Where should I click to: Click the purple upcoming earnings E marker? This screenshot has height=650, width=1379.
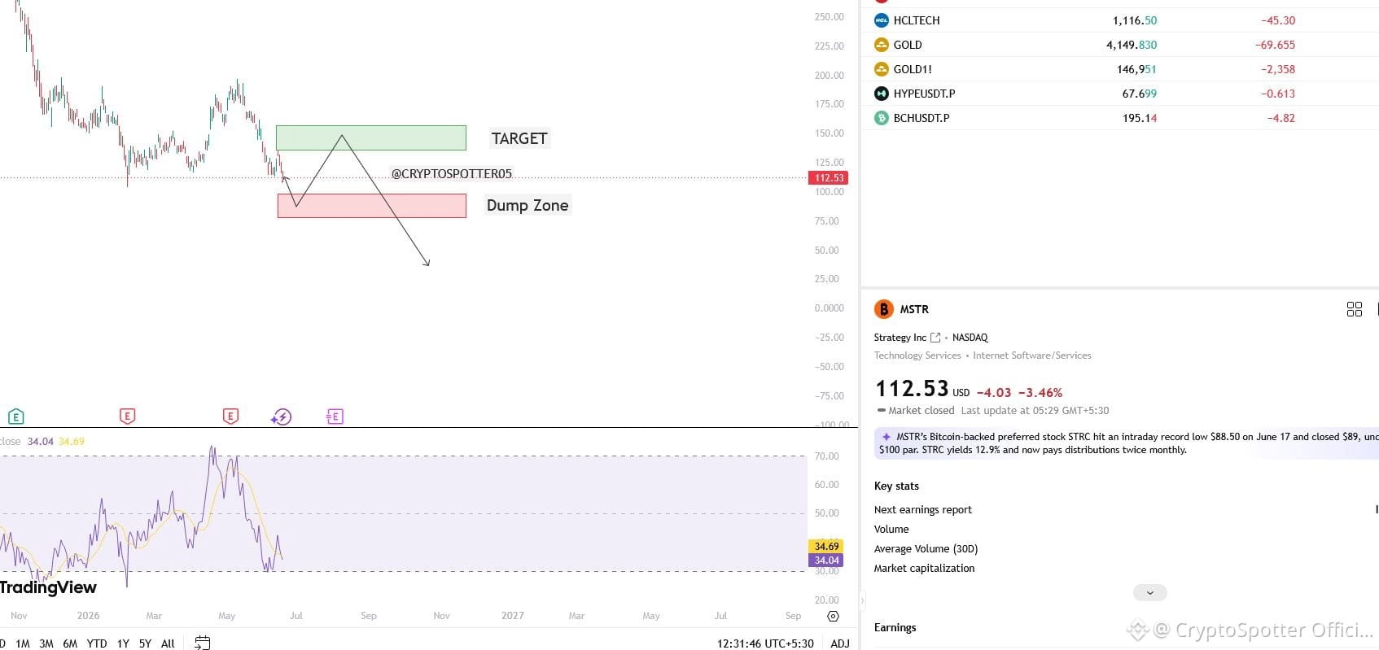[x=335, y=417]
